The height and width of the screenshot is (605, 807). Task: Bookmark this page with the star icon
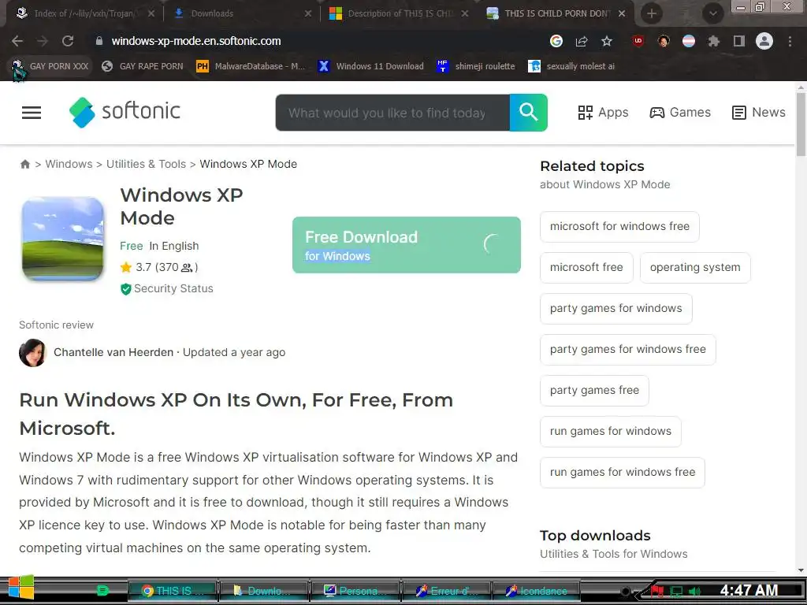coord(607,41)
